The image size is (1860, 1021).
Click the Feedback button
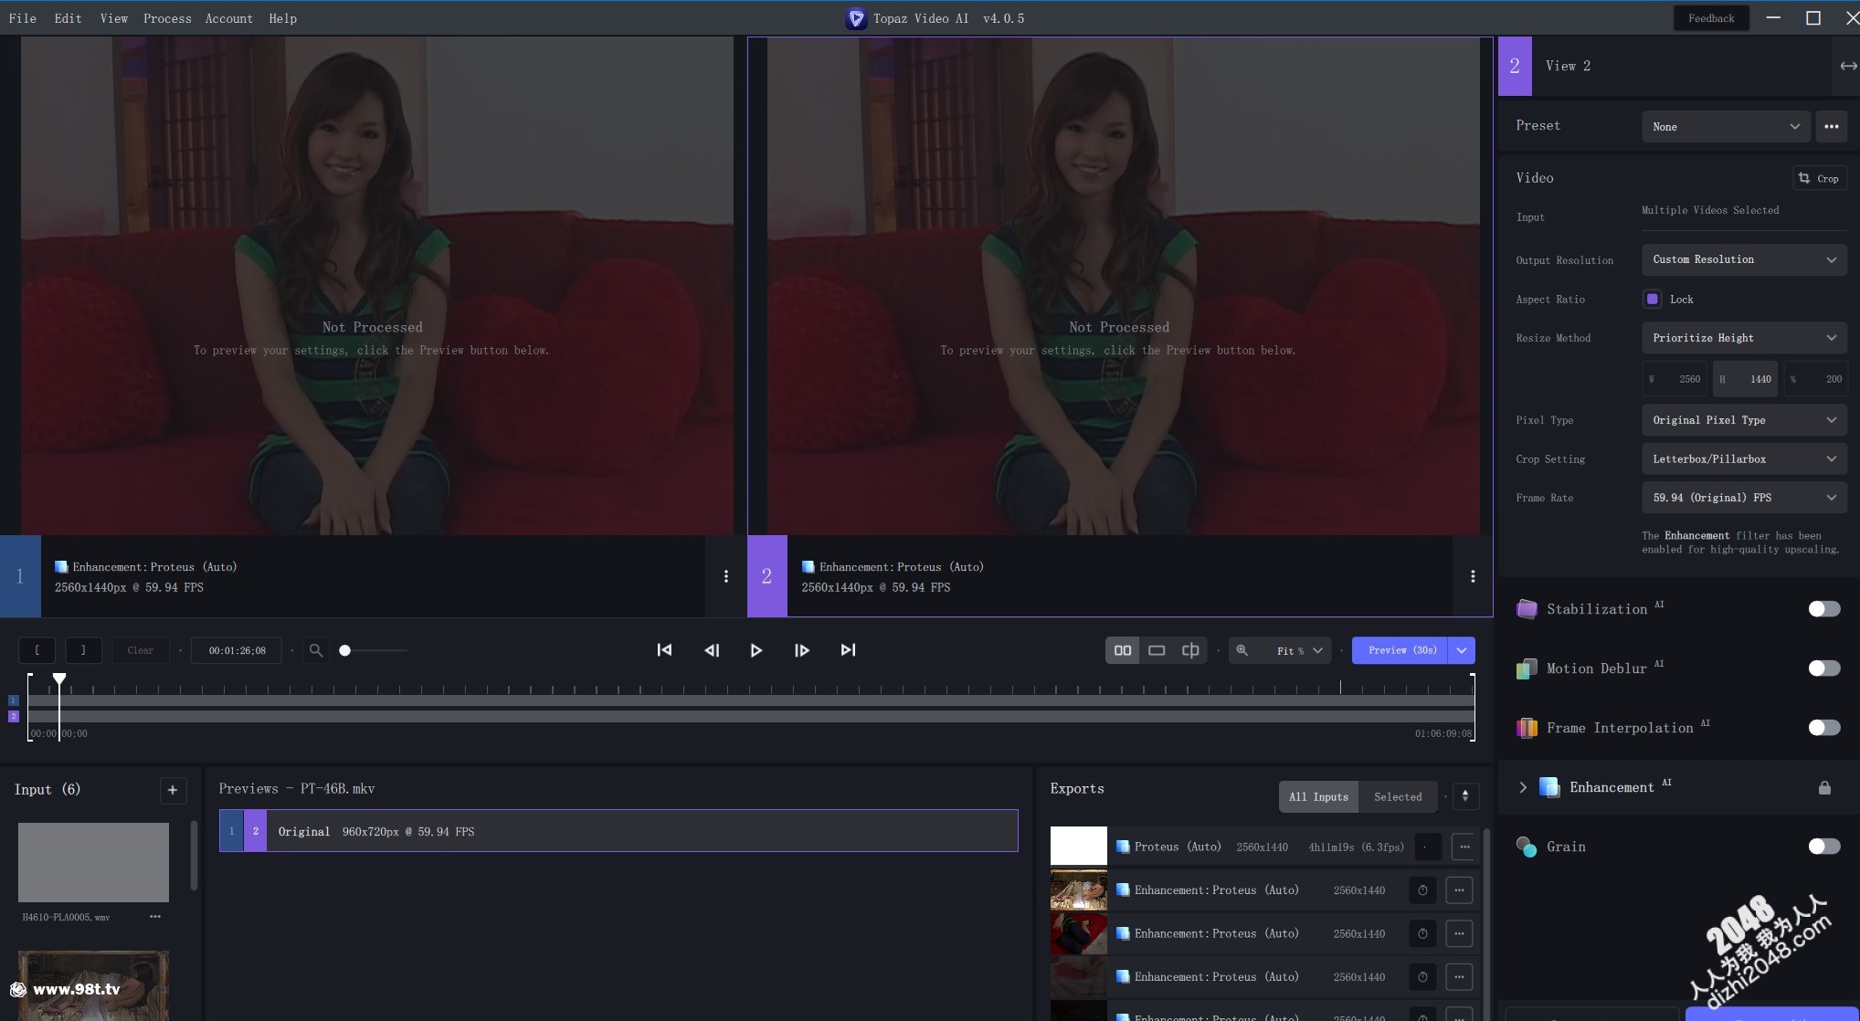[x=1711, y=18]
